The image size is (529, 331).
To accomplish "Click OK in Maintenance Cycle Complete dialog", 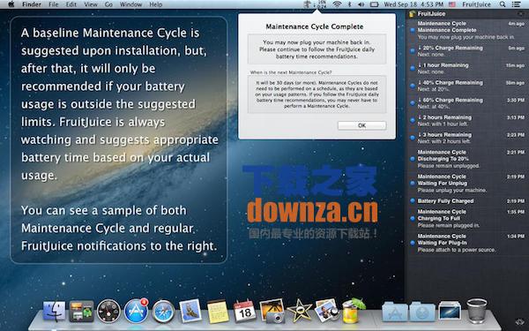I will [x=361, y=125].
